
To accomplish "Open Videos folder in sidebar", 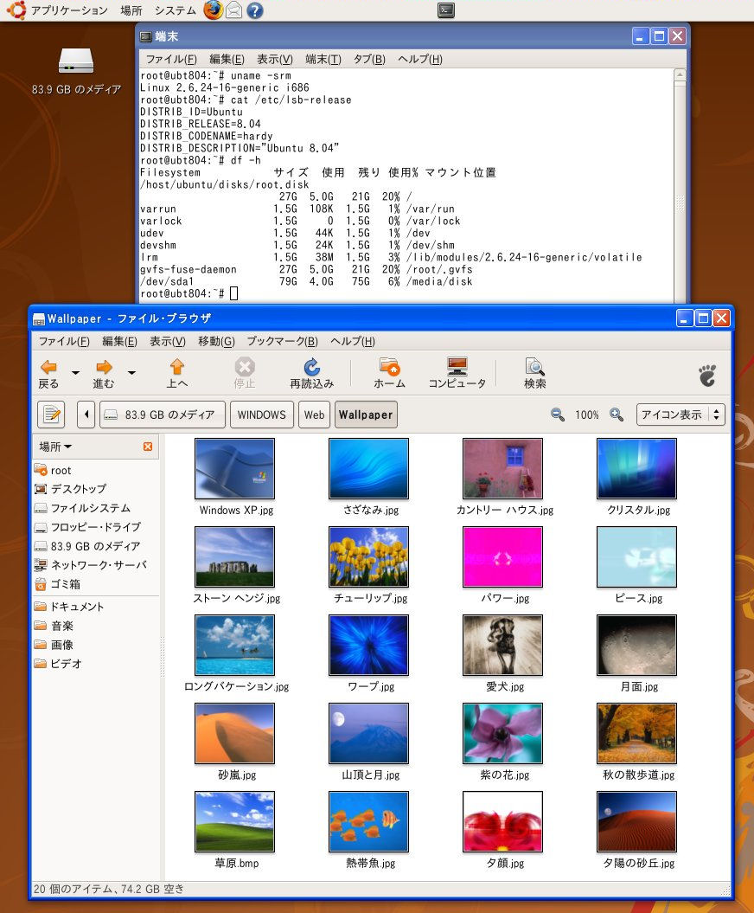I will coord(58,663).
